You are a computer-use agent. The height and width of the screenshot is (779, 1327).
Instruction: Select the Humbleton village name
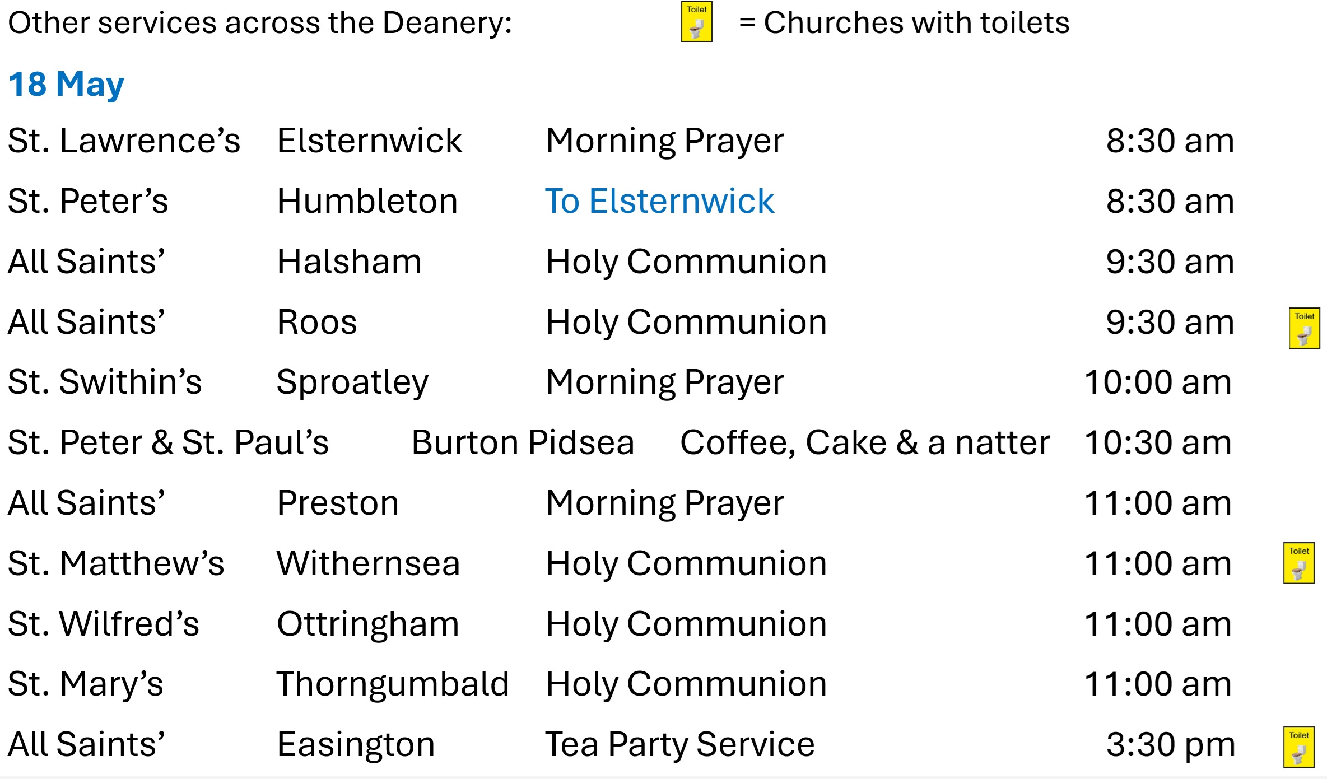click(x=367, y=201)
